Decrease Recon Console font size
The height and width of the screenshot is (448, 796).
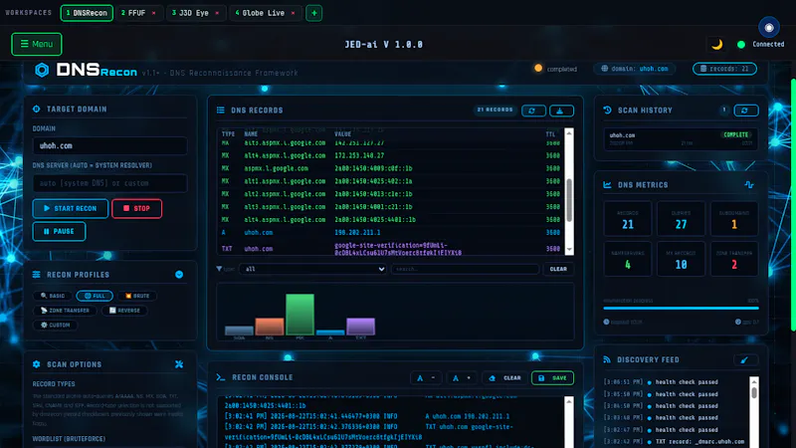426,378
